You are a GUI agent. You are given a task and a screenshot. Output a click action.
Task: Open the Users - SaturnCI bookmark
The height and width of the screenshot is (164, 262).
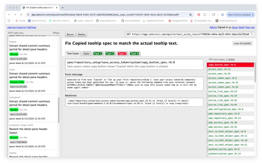pos(84,21)
